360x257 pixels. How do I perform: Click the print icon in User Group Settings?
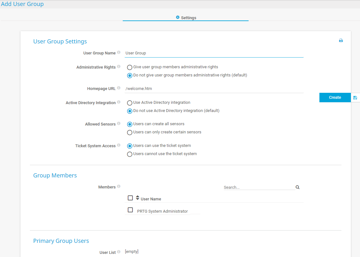[341, 41]
